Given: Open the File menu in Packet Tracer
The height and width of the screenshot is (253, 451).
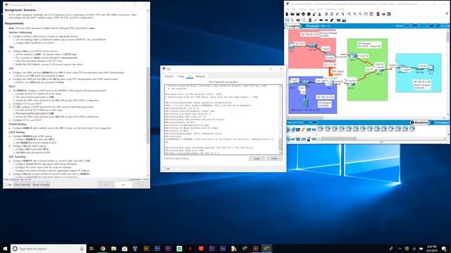Looking at the screenshot, I should click(288, 9).
